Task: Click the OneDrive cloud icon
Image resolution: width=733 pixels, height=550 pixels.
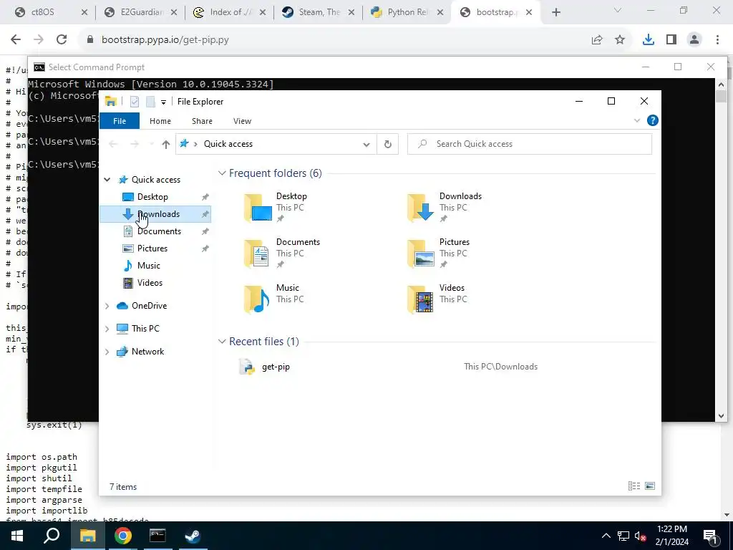Action: (122, 306)
